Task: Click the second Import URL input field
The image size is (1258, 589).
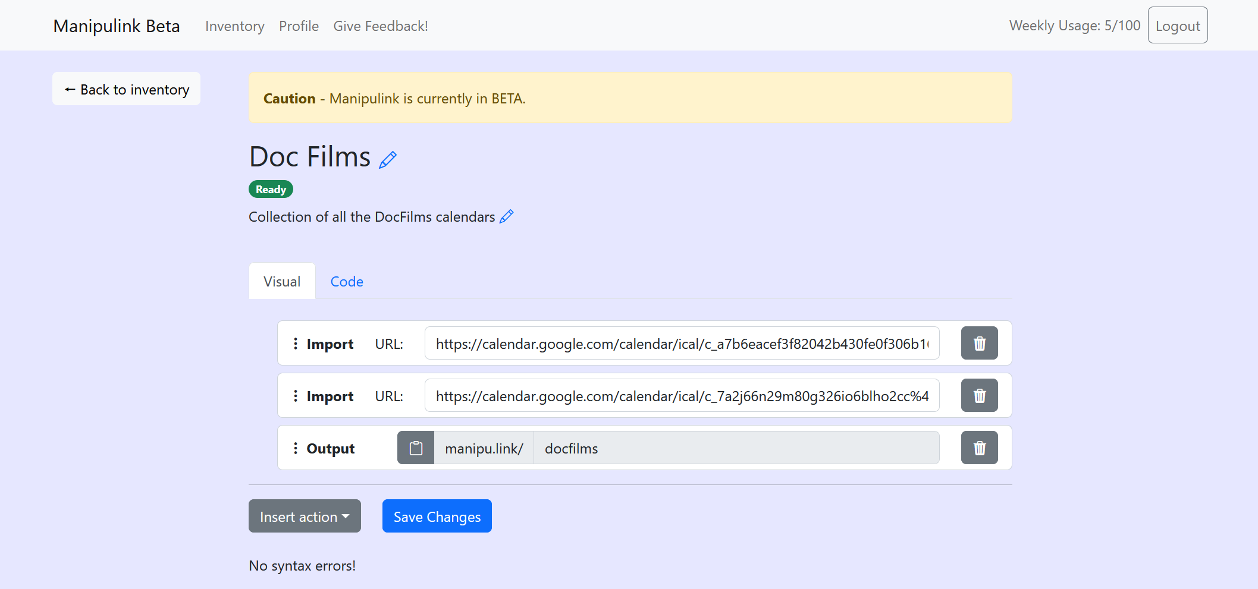Action: pyautogui.click(x=682, y=395)
